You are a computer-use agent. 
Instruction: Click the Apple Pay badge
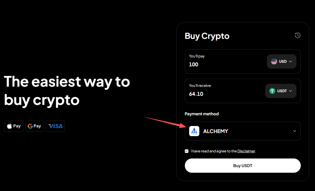click(14, 126)
